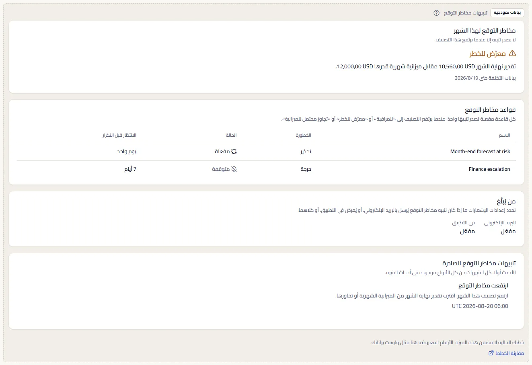The width and height of the screenshot is (532, 365).
Task: Click the notification settings description starting تحدد إعدادات الإشعارات
Action: 407,210
